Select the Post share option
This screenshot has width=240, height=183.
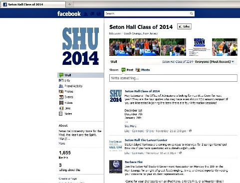[x=127, y=70]
